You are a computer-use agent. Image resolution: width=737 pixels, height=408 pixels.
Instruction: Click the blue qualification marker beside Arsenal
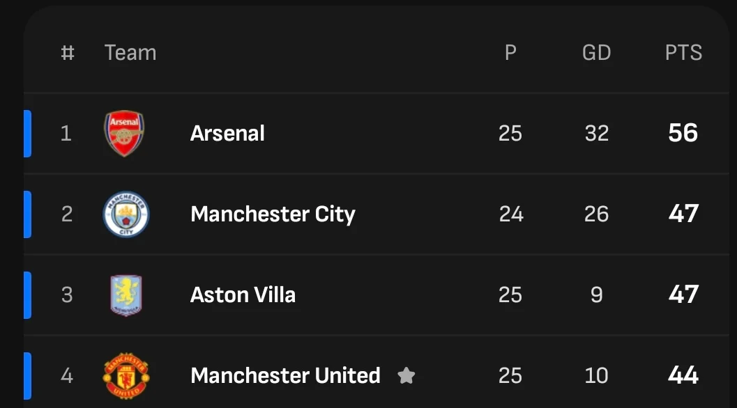[28, 133]
